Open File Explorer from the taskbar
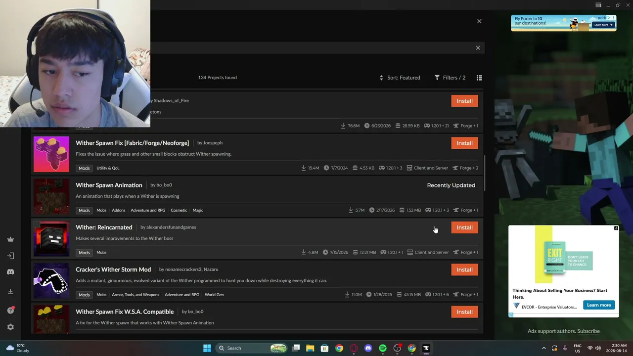Screen dimensions: 633x356 pyautogui.click(x=310, y=348)
